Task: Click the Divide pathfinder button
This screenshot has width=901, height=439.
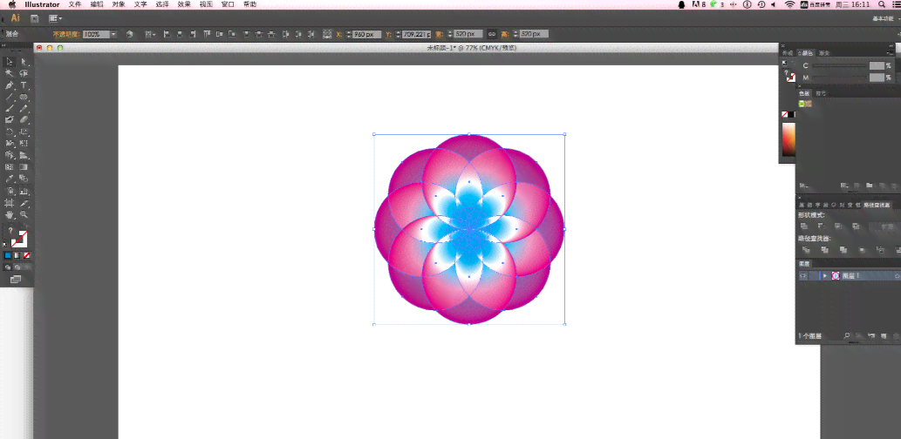Action: tap(806, 250)
